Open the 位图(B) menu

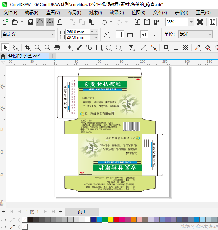click(x=138, y=13)
